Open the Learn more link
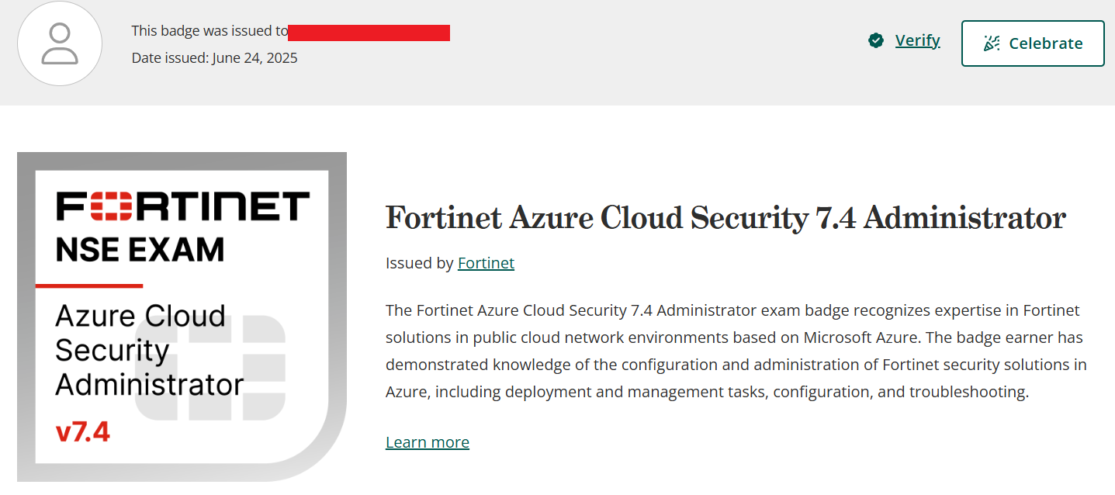This screenshot has width=1115, height=495. pos(428,442)
